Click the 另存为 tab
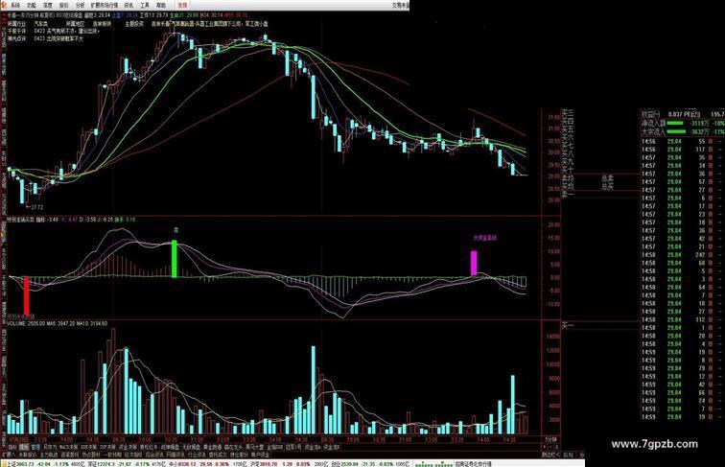The height and width of the screenshot is (467, 725). coord(50,448)
